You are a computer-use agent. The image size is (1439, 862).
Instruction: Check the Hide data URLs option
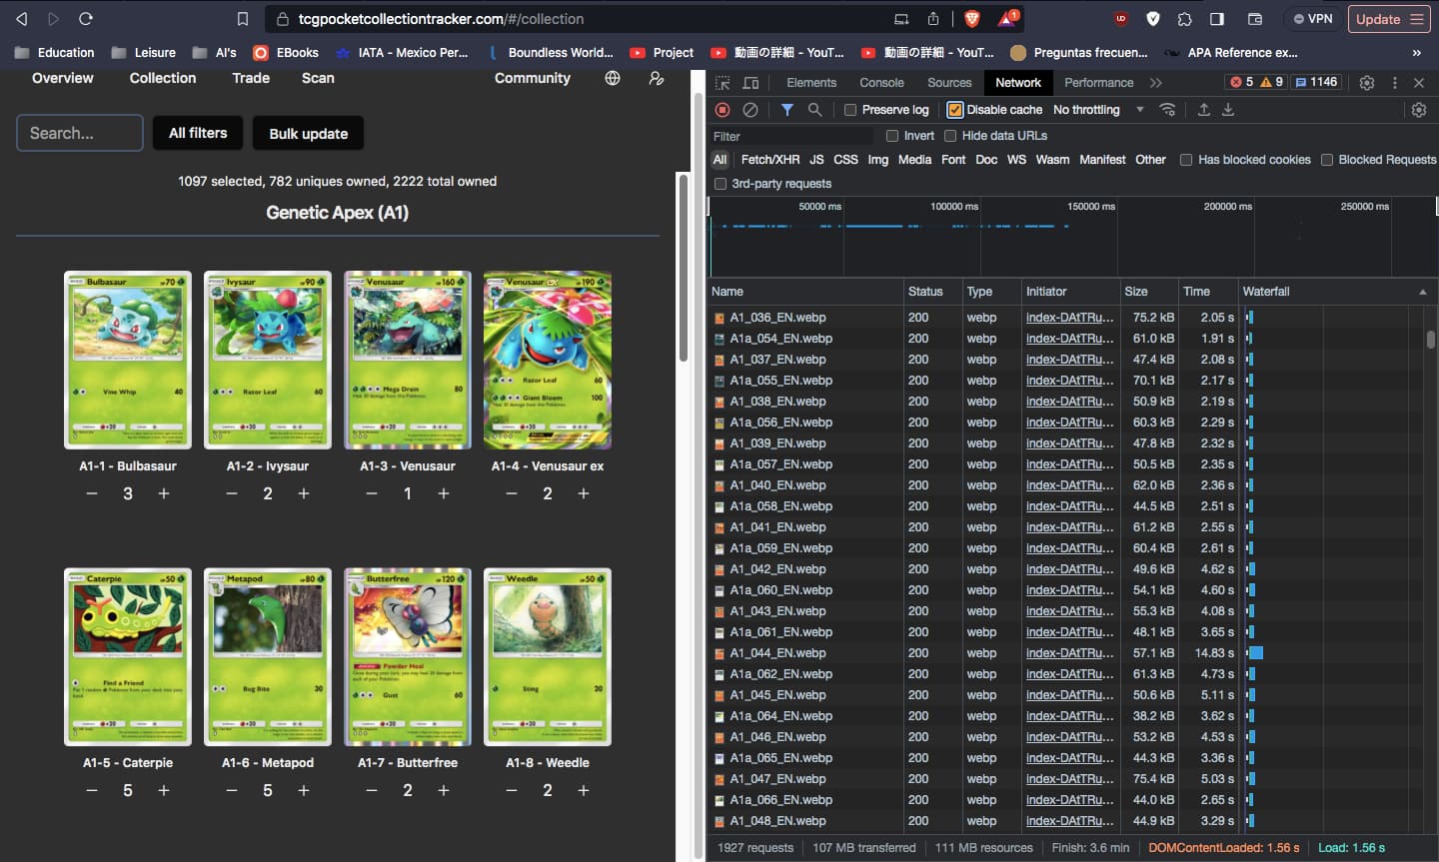pyautogui.click(x=950, y=136)
